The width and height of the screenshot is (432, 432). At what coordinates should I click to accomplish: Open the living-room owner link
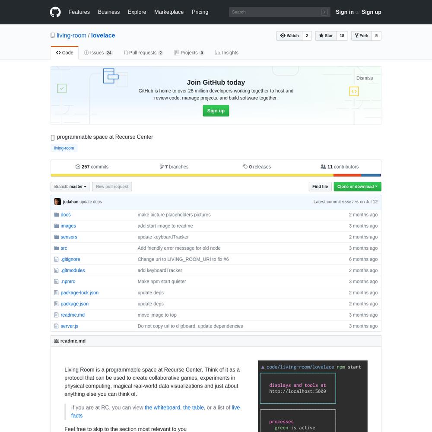[71, 35]
